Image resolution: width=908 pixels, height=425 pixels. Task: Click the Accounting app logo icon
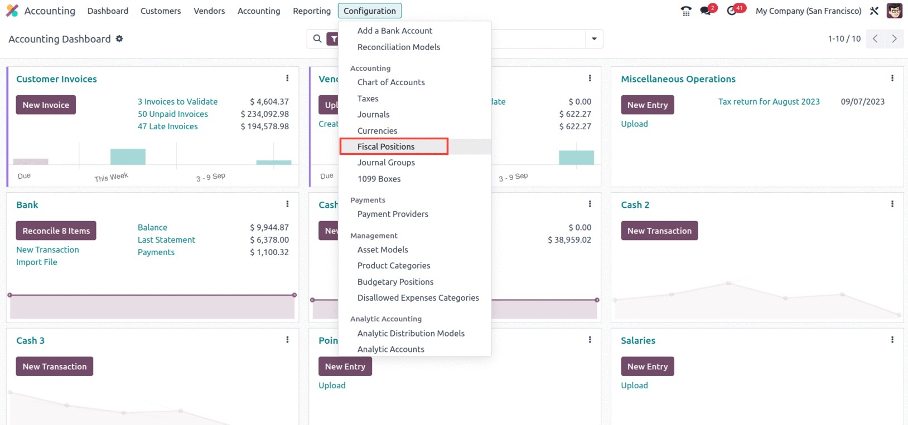12,11
